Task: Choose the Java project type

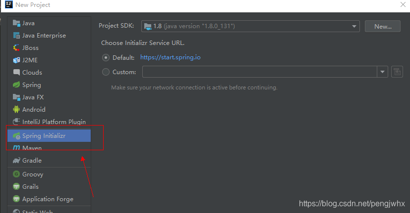Action: (49, 23)
